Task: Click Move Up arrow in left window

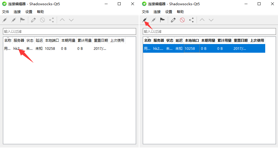Action: point(62,20)
